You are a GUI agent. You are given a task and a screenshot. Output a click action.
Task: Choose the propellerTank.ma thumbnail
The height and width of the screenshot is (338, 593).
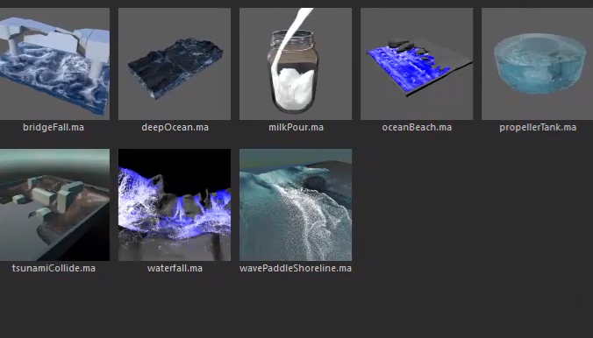pos(537,64)
